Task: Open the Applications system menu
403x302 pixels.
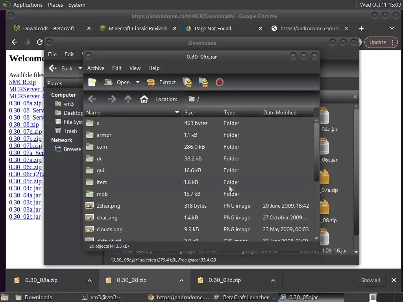Action: tap(28, 5)
